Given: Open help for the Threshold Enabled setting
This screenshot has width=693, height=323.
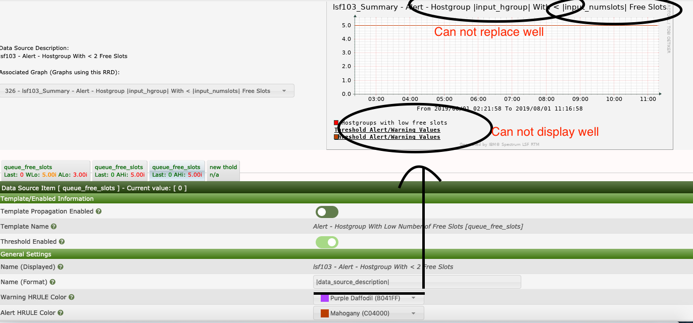Looking at the screenshot, I should pos(62,242).
